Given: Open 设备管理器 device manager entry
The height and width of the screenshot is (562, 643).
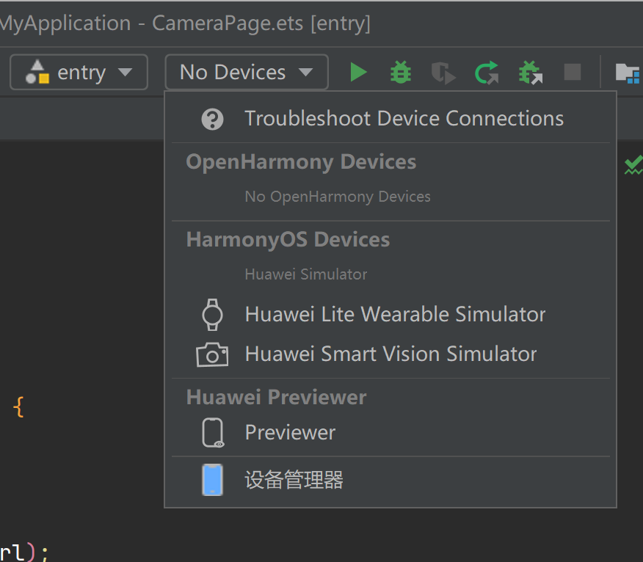Looking at the screenshot, I should [390, 480].
